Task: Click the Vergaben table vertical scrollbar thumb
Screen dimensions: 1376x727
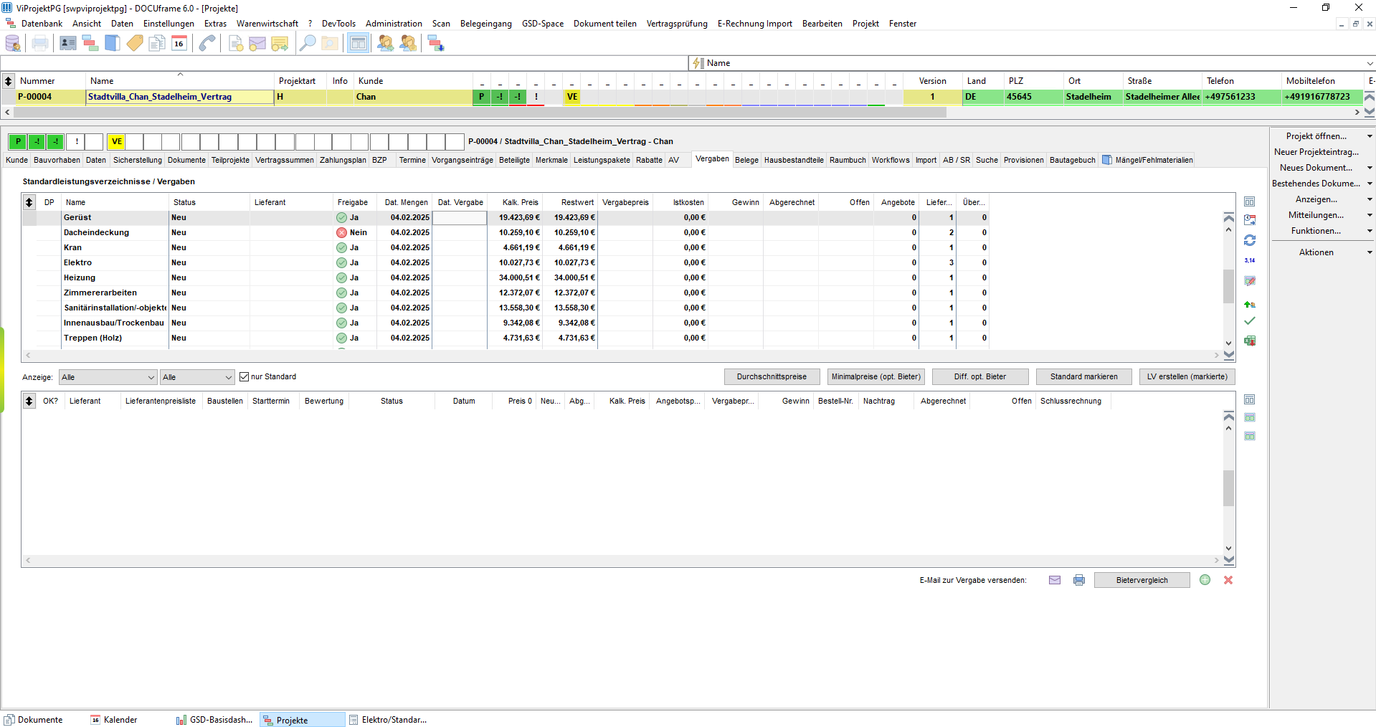Action: 1228,286
